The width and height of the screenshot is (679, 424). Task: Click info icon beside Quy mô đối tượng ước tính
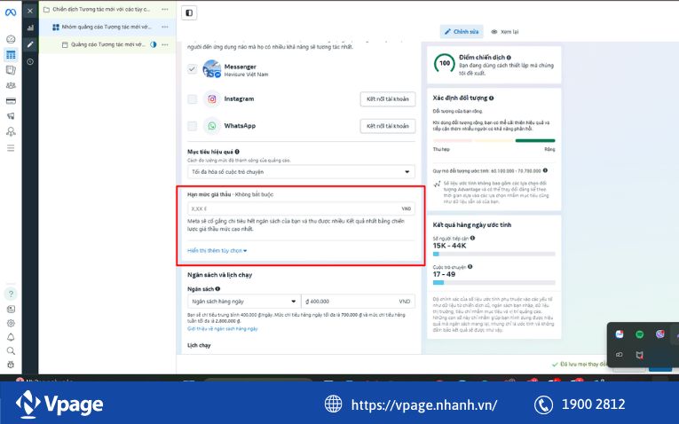545,170
